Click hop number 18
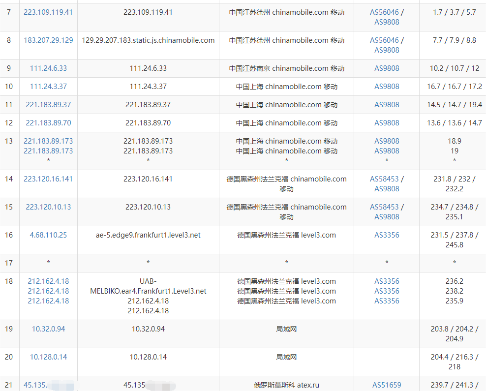Screen dimensions: 486x391 [9, 281]
